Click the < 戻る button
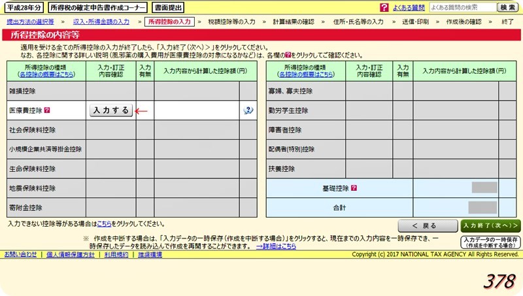This screenshot has height=296, width=523. (x=428, y=225)
